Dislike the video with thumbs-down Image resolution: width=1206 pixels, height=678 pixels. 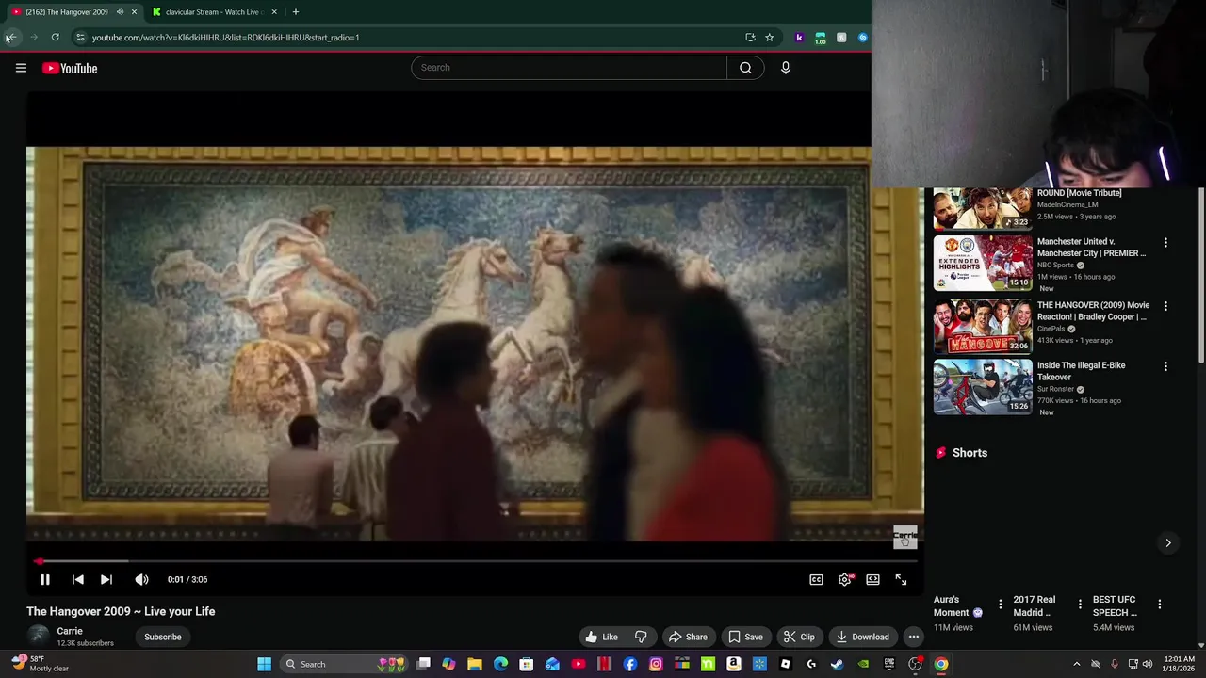pyautogui.click(x=641, y=637)
